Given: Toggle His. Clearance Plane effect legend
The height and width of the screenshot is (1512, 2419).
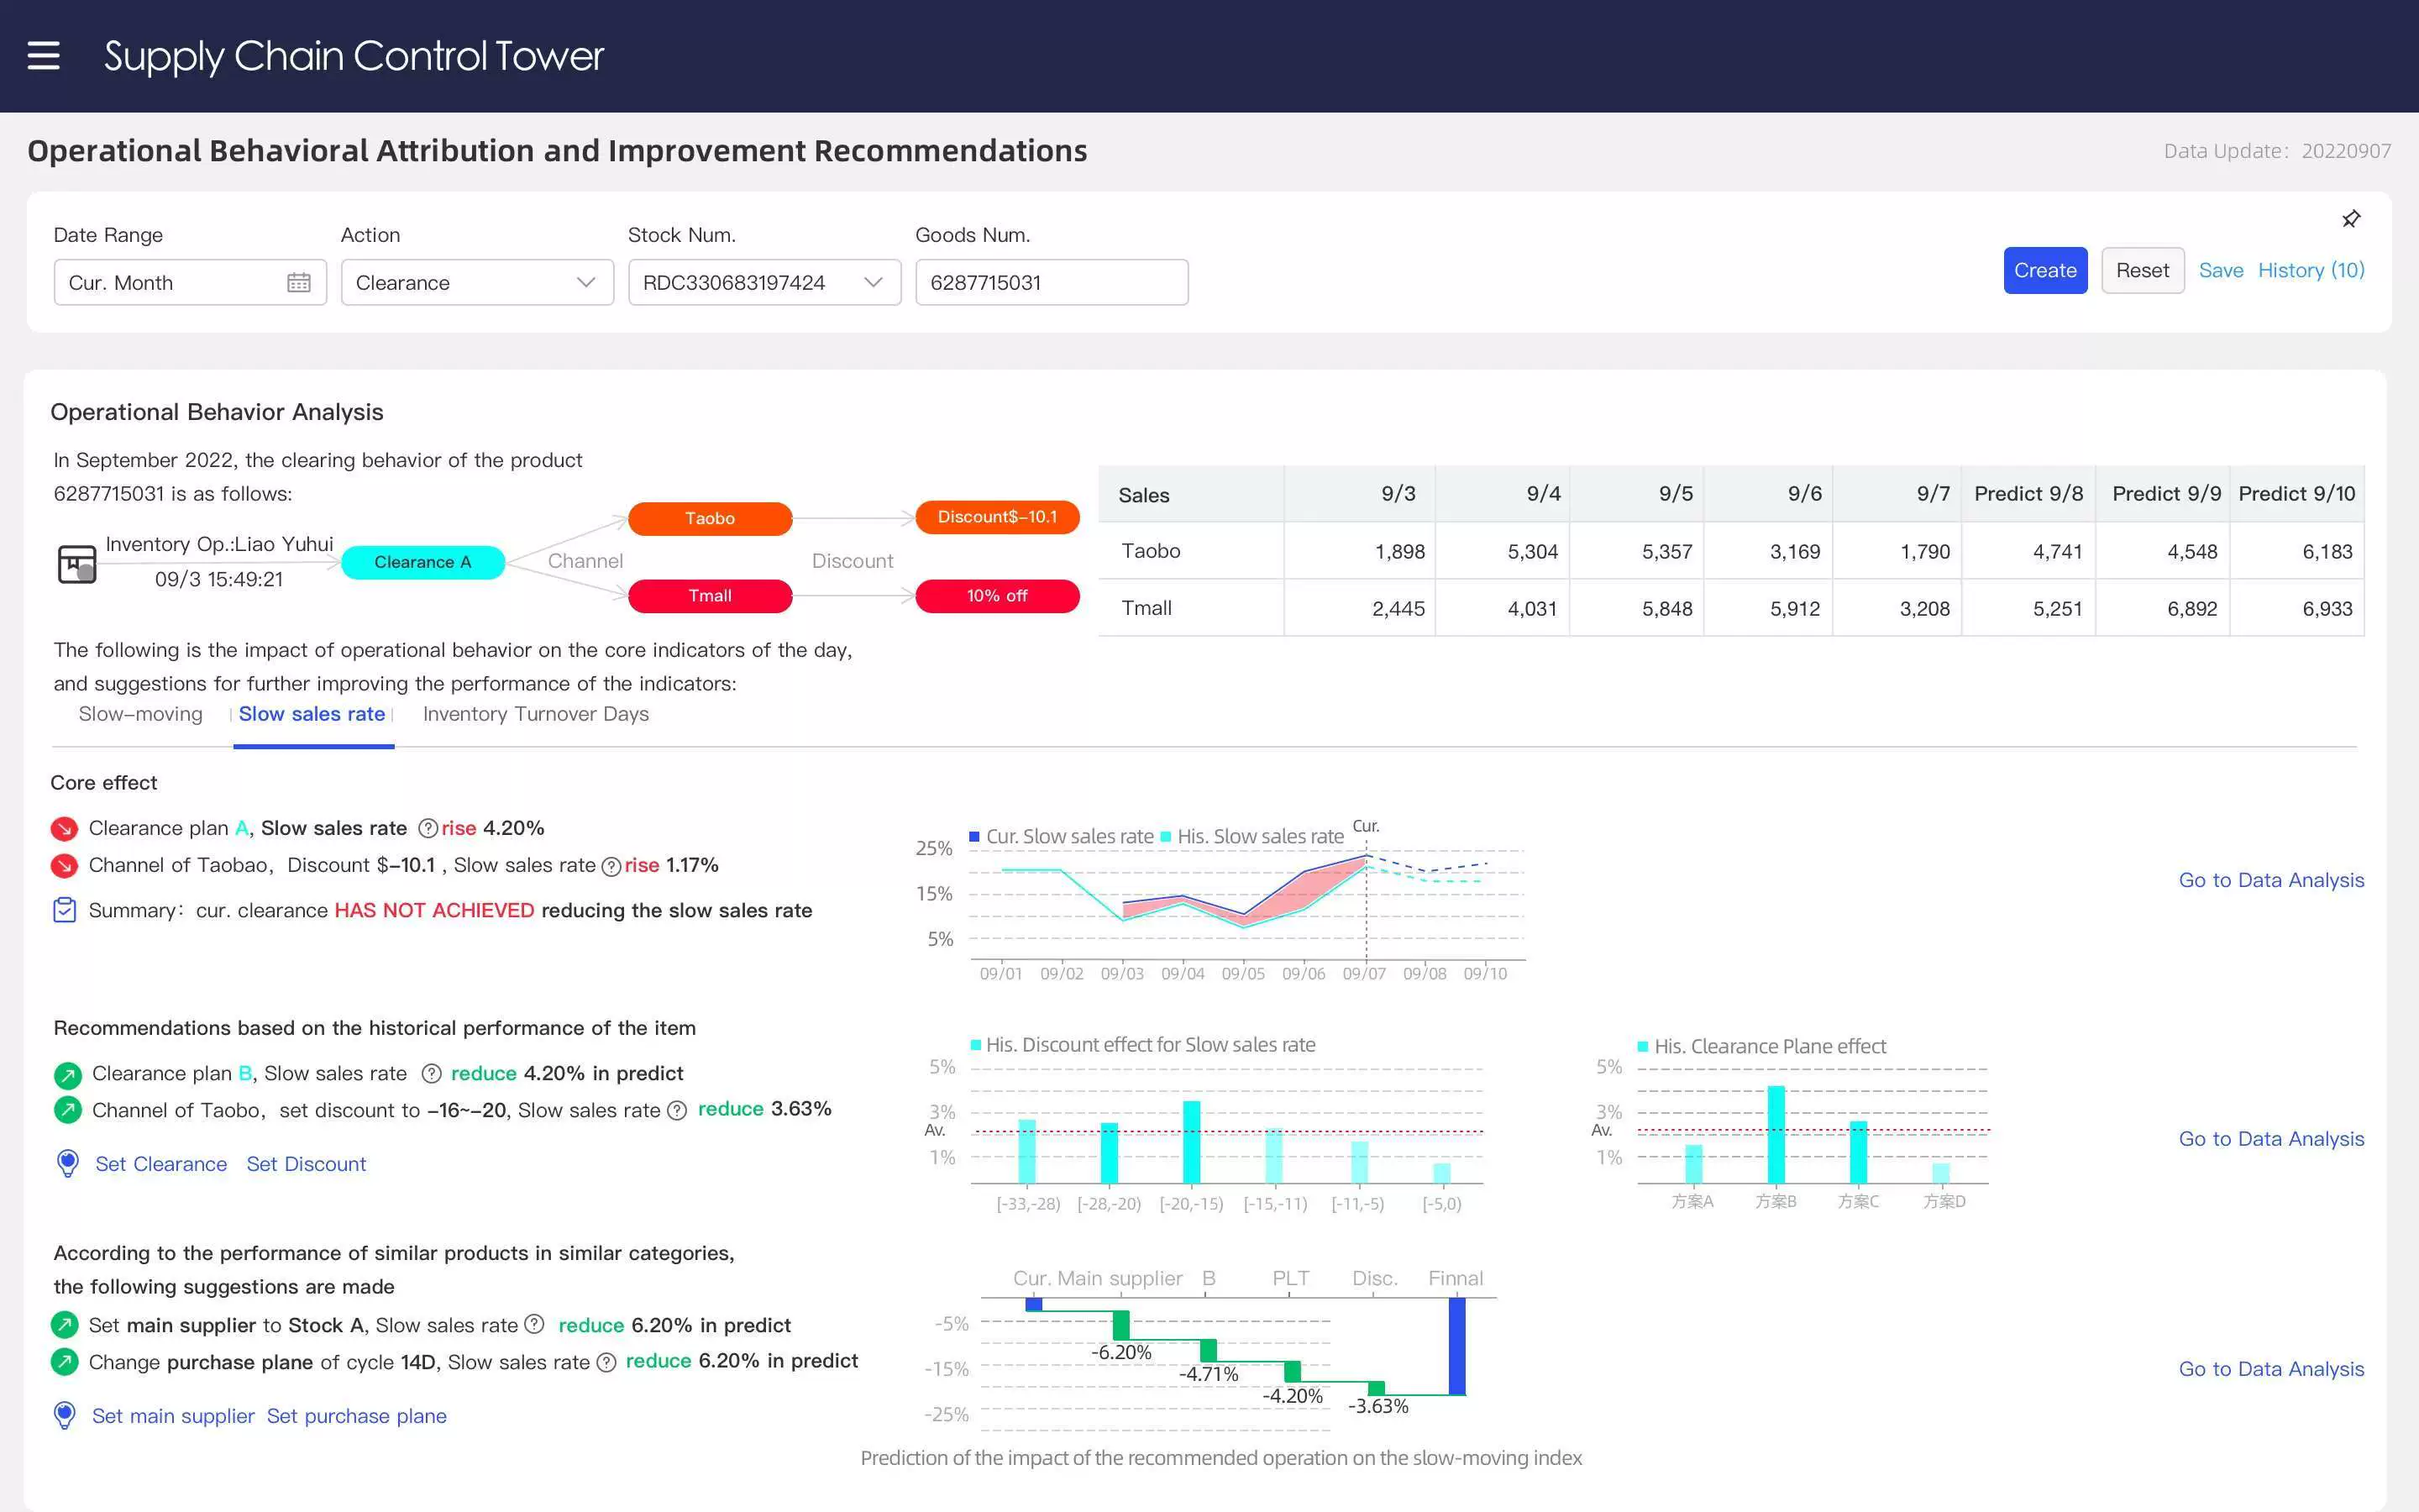Looking at the screenshot, I should (x=1760, y=1046).
